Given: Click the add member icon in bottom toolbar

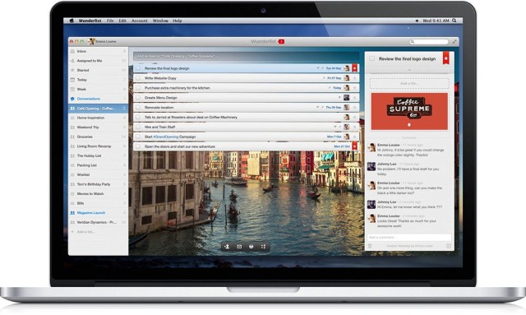Looking at the screenshot, I should click(x=227, y=247).
